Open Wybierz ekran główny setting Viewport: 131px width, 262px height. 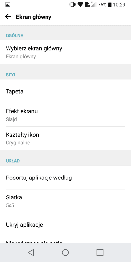(65, 52)
